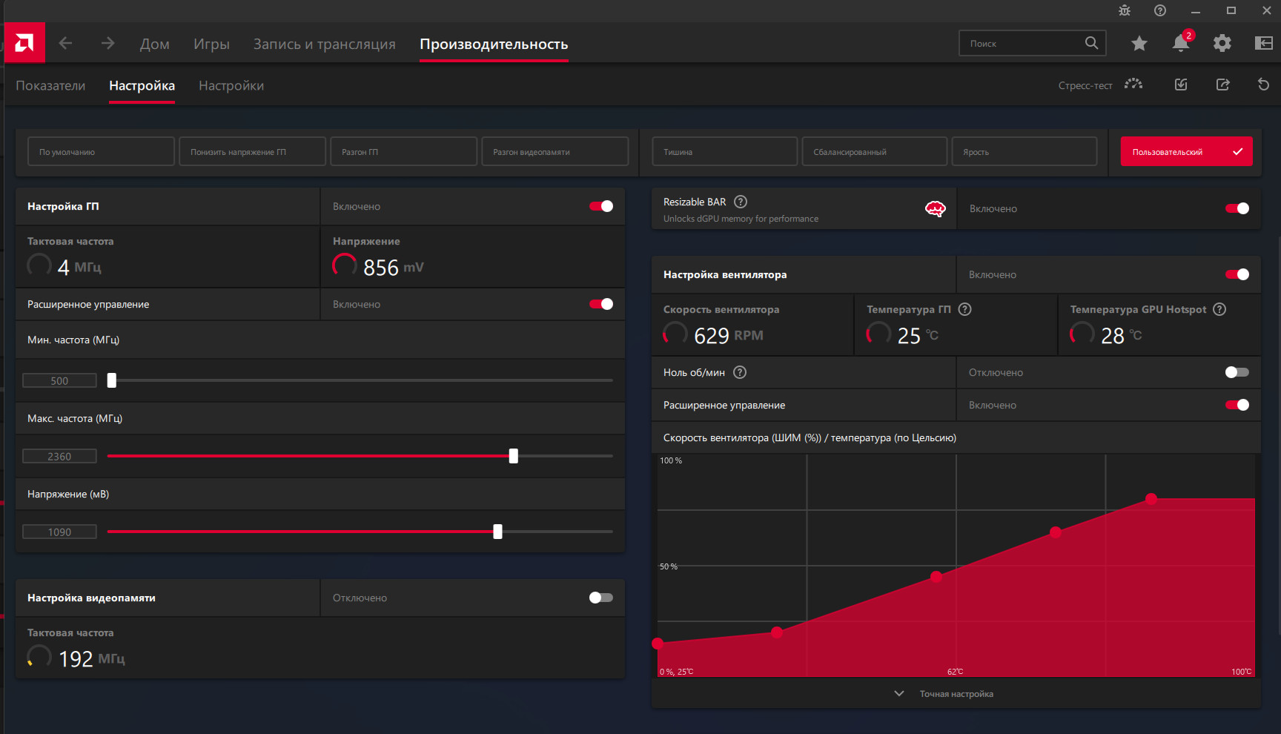1281x734 pixels.
Task: Select Разгон видеопамяти preset
Action: (555, 151)
